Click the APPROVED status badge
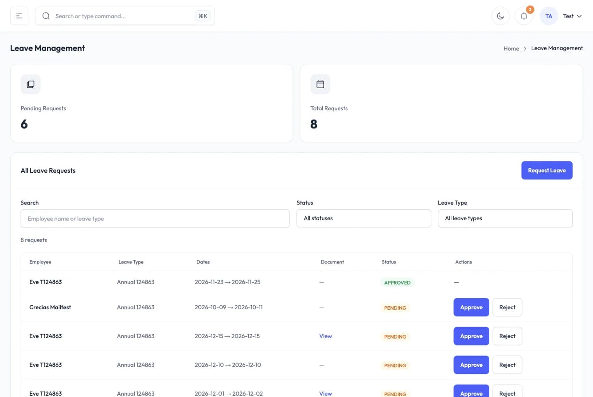Viewport: 593px width, 397px height. click(x=398, y=283)
